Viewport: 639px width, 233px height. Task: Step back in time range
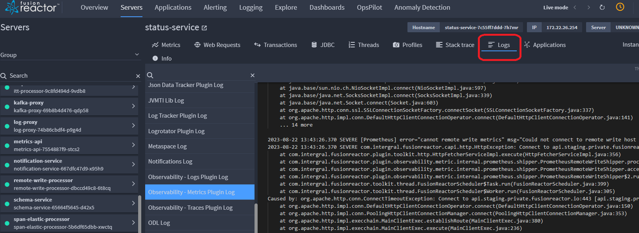[x=575, y=7]
